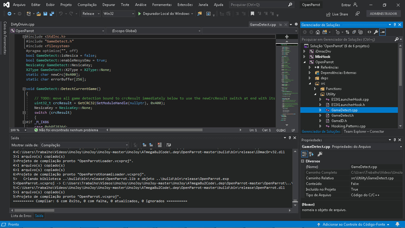Image resolution: width=405 pixels, height=228 pixels.
Task: Expand the Functions folder node
Action: pos(315,89)
